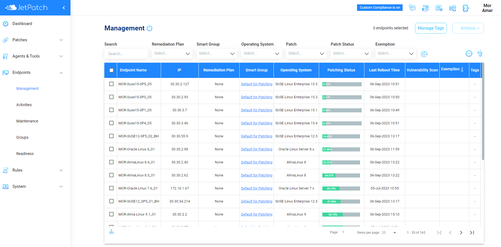Open Readiness under Endpoints

point(25,154)
